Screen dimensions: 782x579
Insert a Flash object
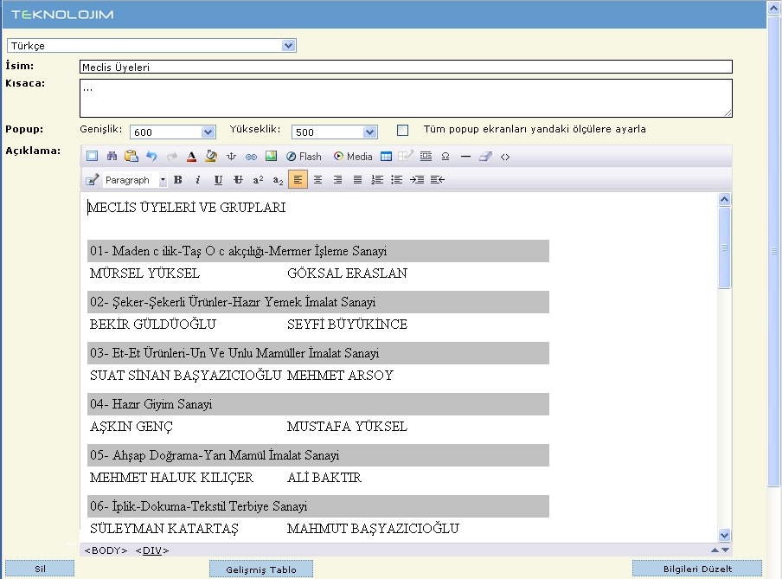tap(304, 157)
